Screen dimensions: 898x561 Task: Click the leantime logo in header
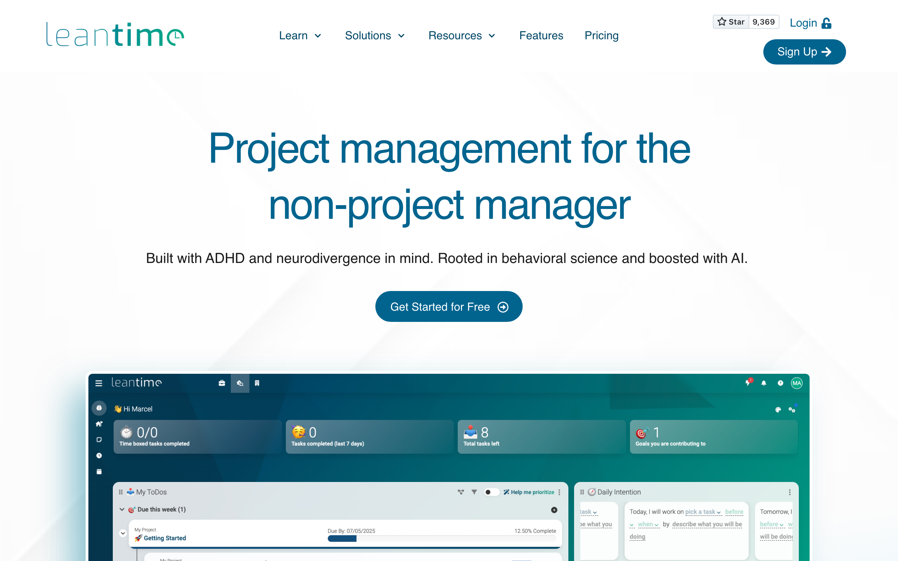[x=115, y=34]
